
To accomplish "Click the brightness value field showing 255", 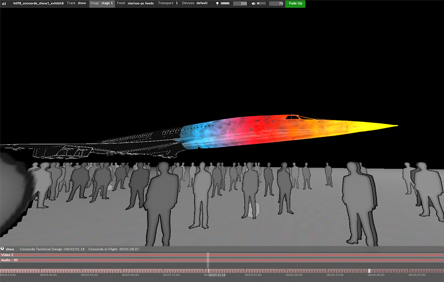I will point(240,3).
